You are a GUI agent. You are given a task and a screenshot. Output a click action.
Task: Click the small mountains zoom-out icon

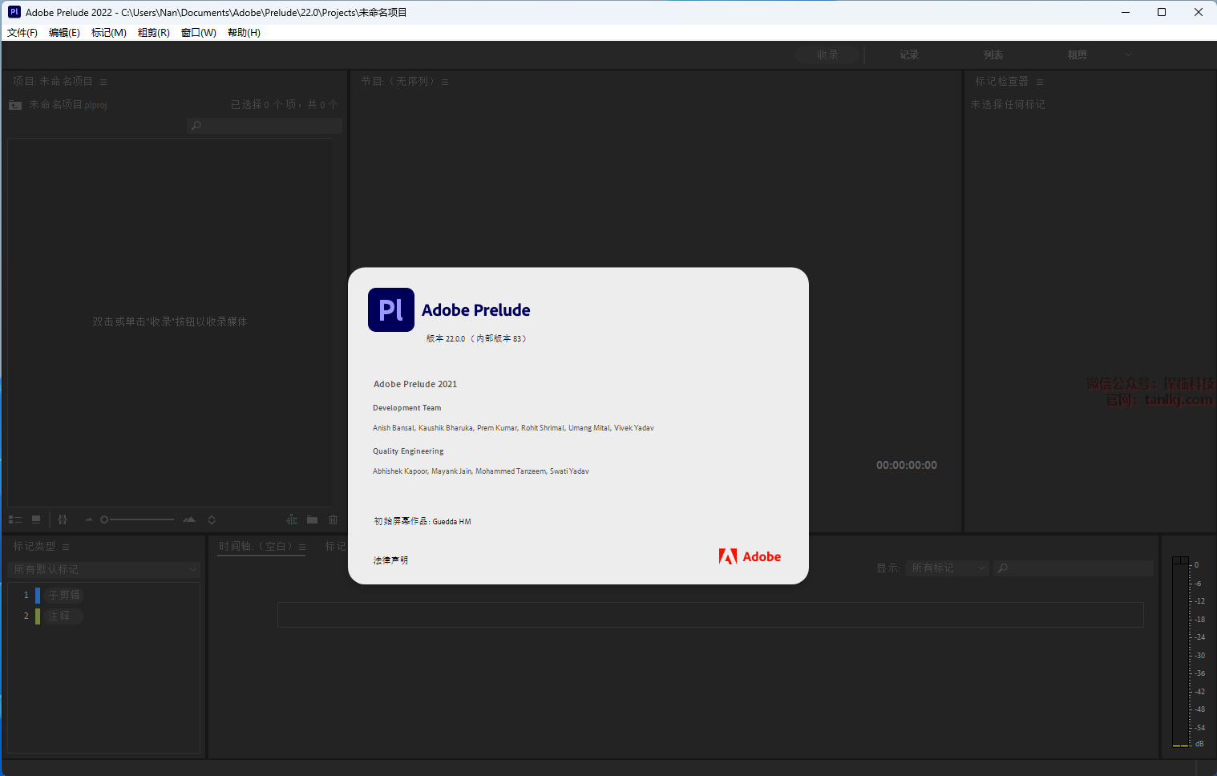[x=89, y=519]
